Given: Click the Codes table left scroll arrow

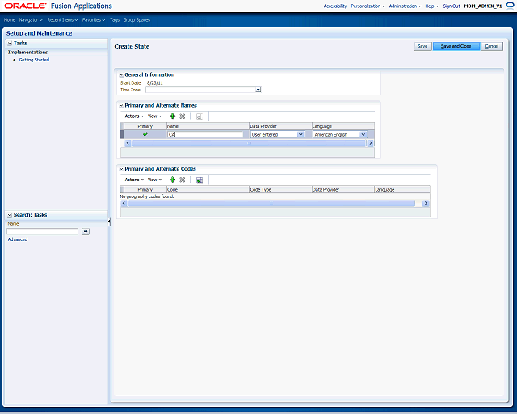Looking at the screenshot, I should (124, 203).
